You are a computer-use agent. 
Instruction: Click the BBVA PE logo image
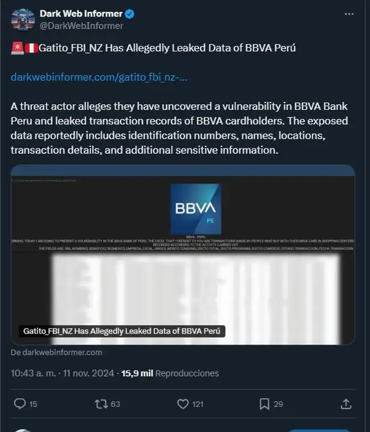[196, 209]
